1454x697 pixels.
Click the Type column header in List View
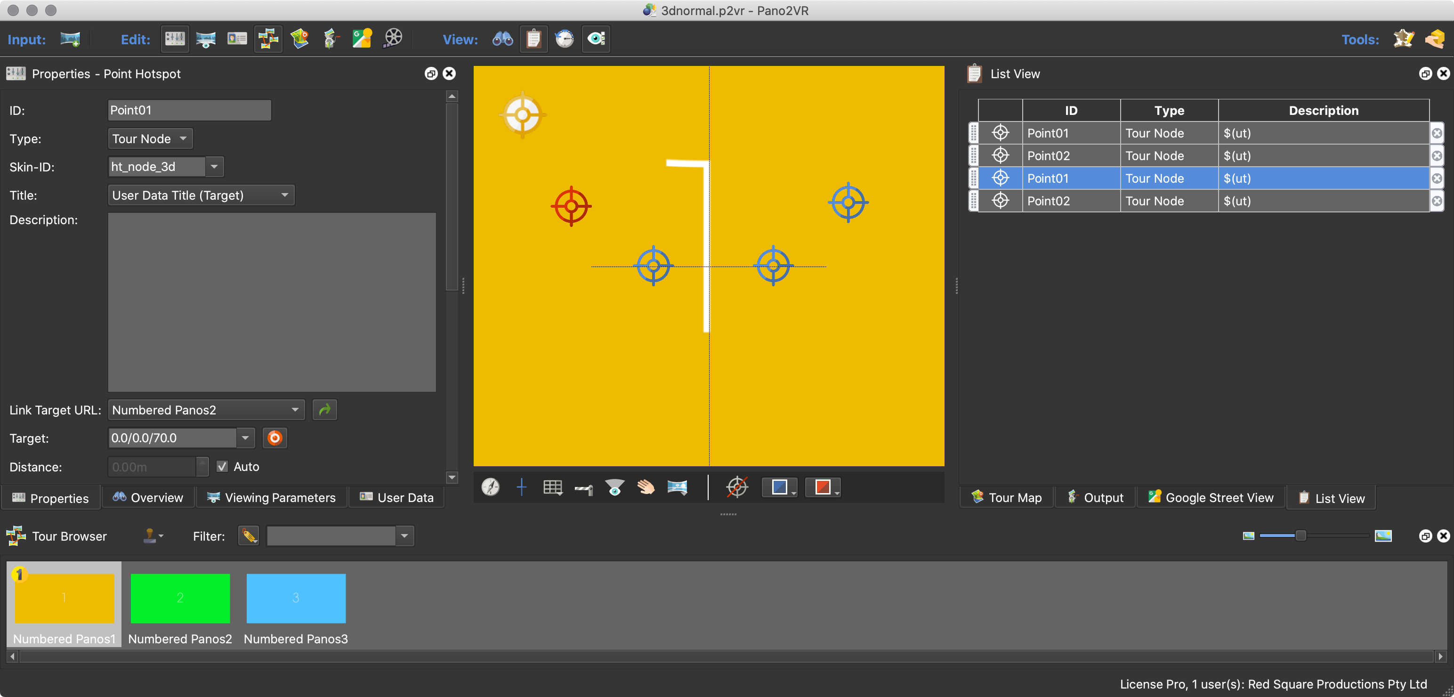(x=1169, y=110)
